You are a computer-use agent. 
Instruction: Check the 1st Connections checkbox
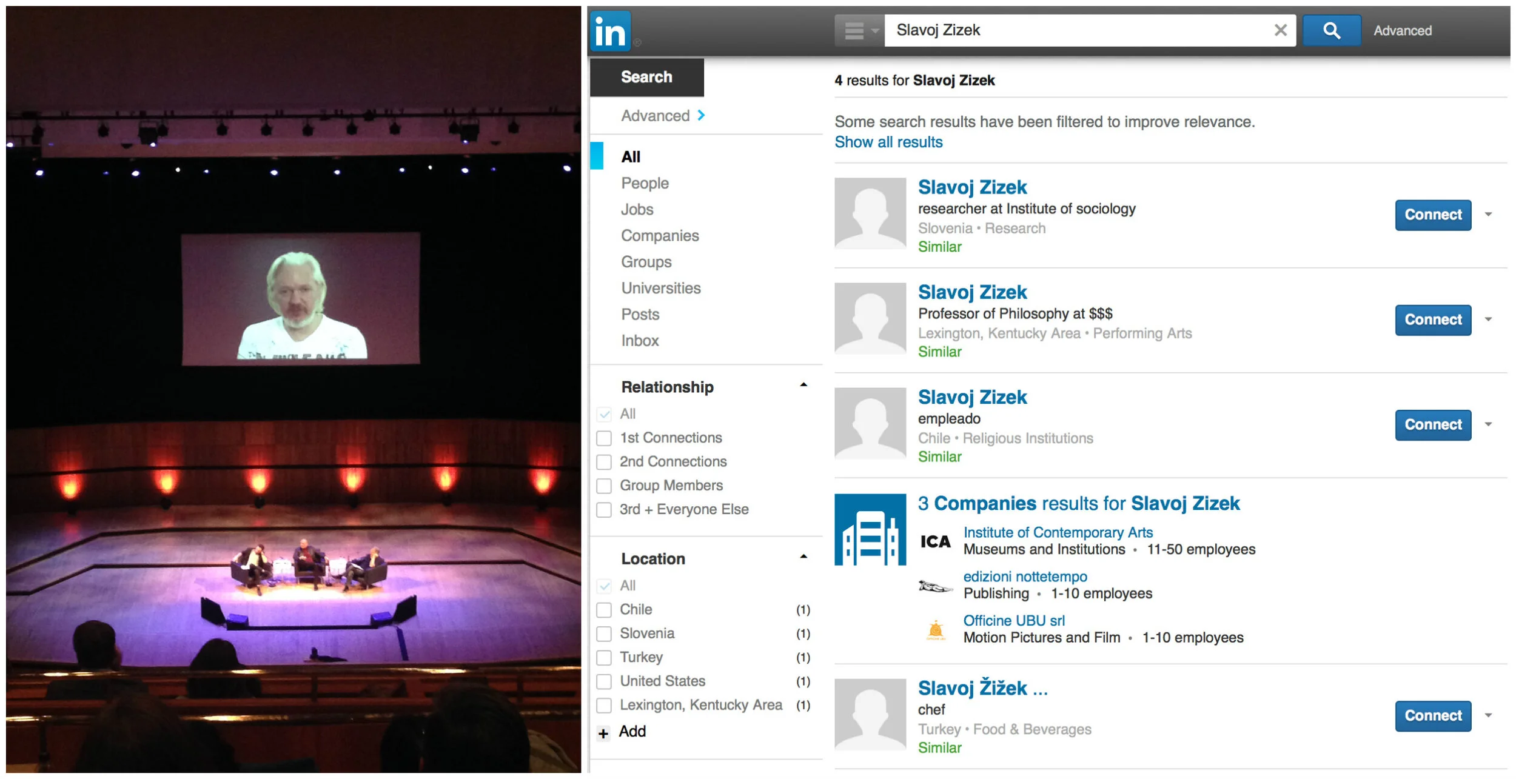tap(604, 438)
